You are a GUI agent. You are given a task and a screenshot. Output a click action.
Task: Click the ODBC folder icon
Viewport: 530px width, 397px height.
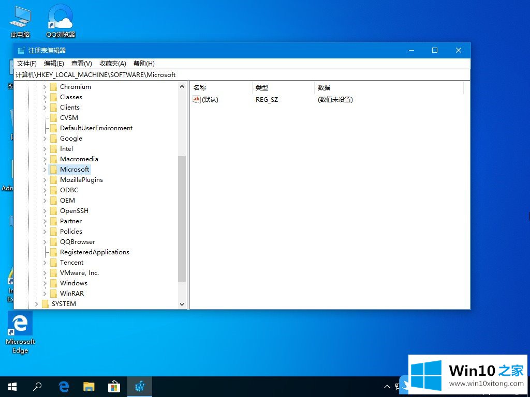[x=53, y=190]
